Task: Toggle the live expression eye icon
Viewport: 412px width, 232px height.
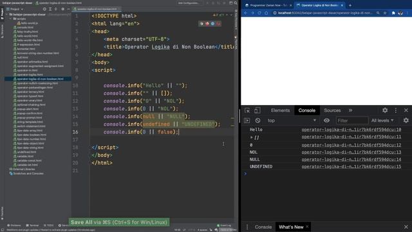Action: tap(326, 121)
